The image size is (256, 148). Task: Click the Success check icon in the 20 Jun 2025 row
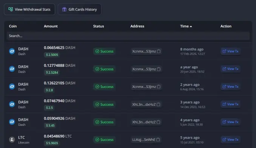(97, 69)
